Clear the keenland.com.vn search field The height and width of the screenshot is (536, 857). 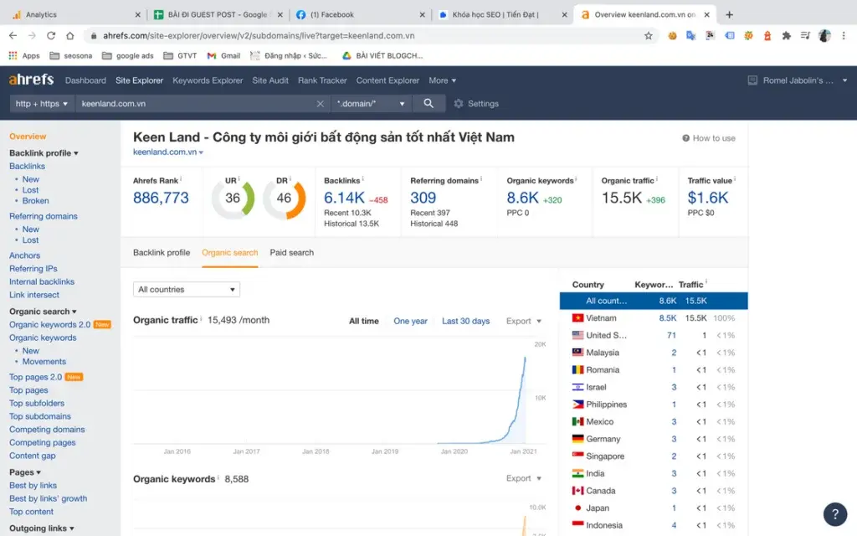point(320,104)
